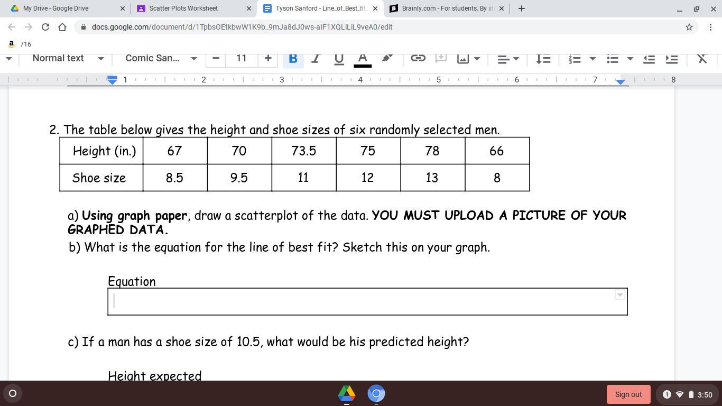Image resolution: width=722 pixels, height=406 pixels.
Task: Open the Chrome three-dot menu
Action: [x=710, y=27]
